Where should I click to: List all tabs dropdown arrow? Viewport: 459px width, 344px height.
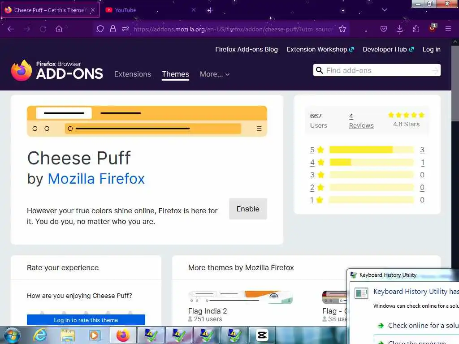click(x=384, y=10)
